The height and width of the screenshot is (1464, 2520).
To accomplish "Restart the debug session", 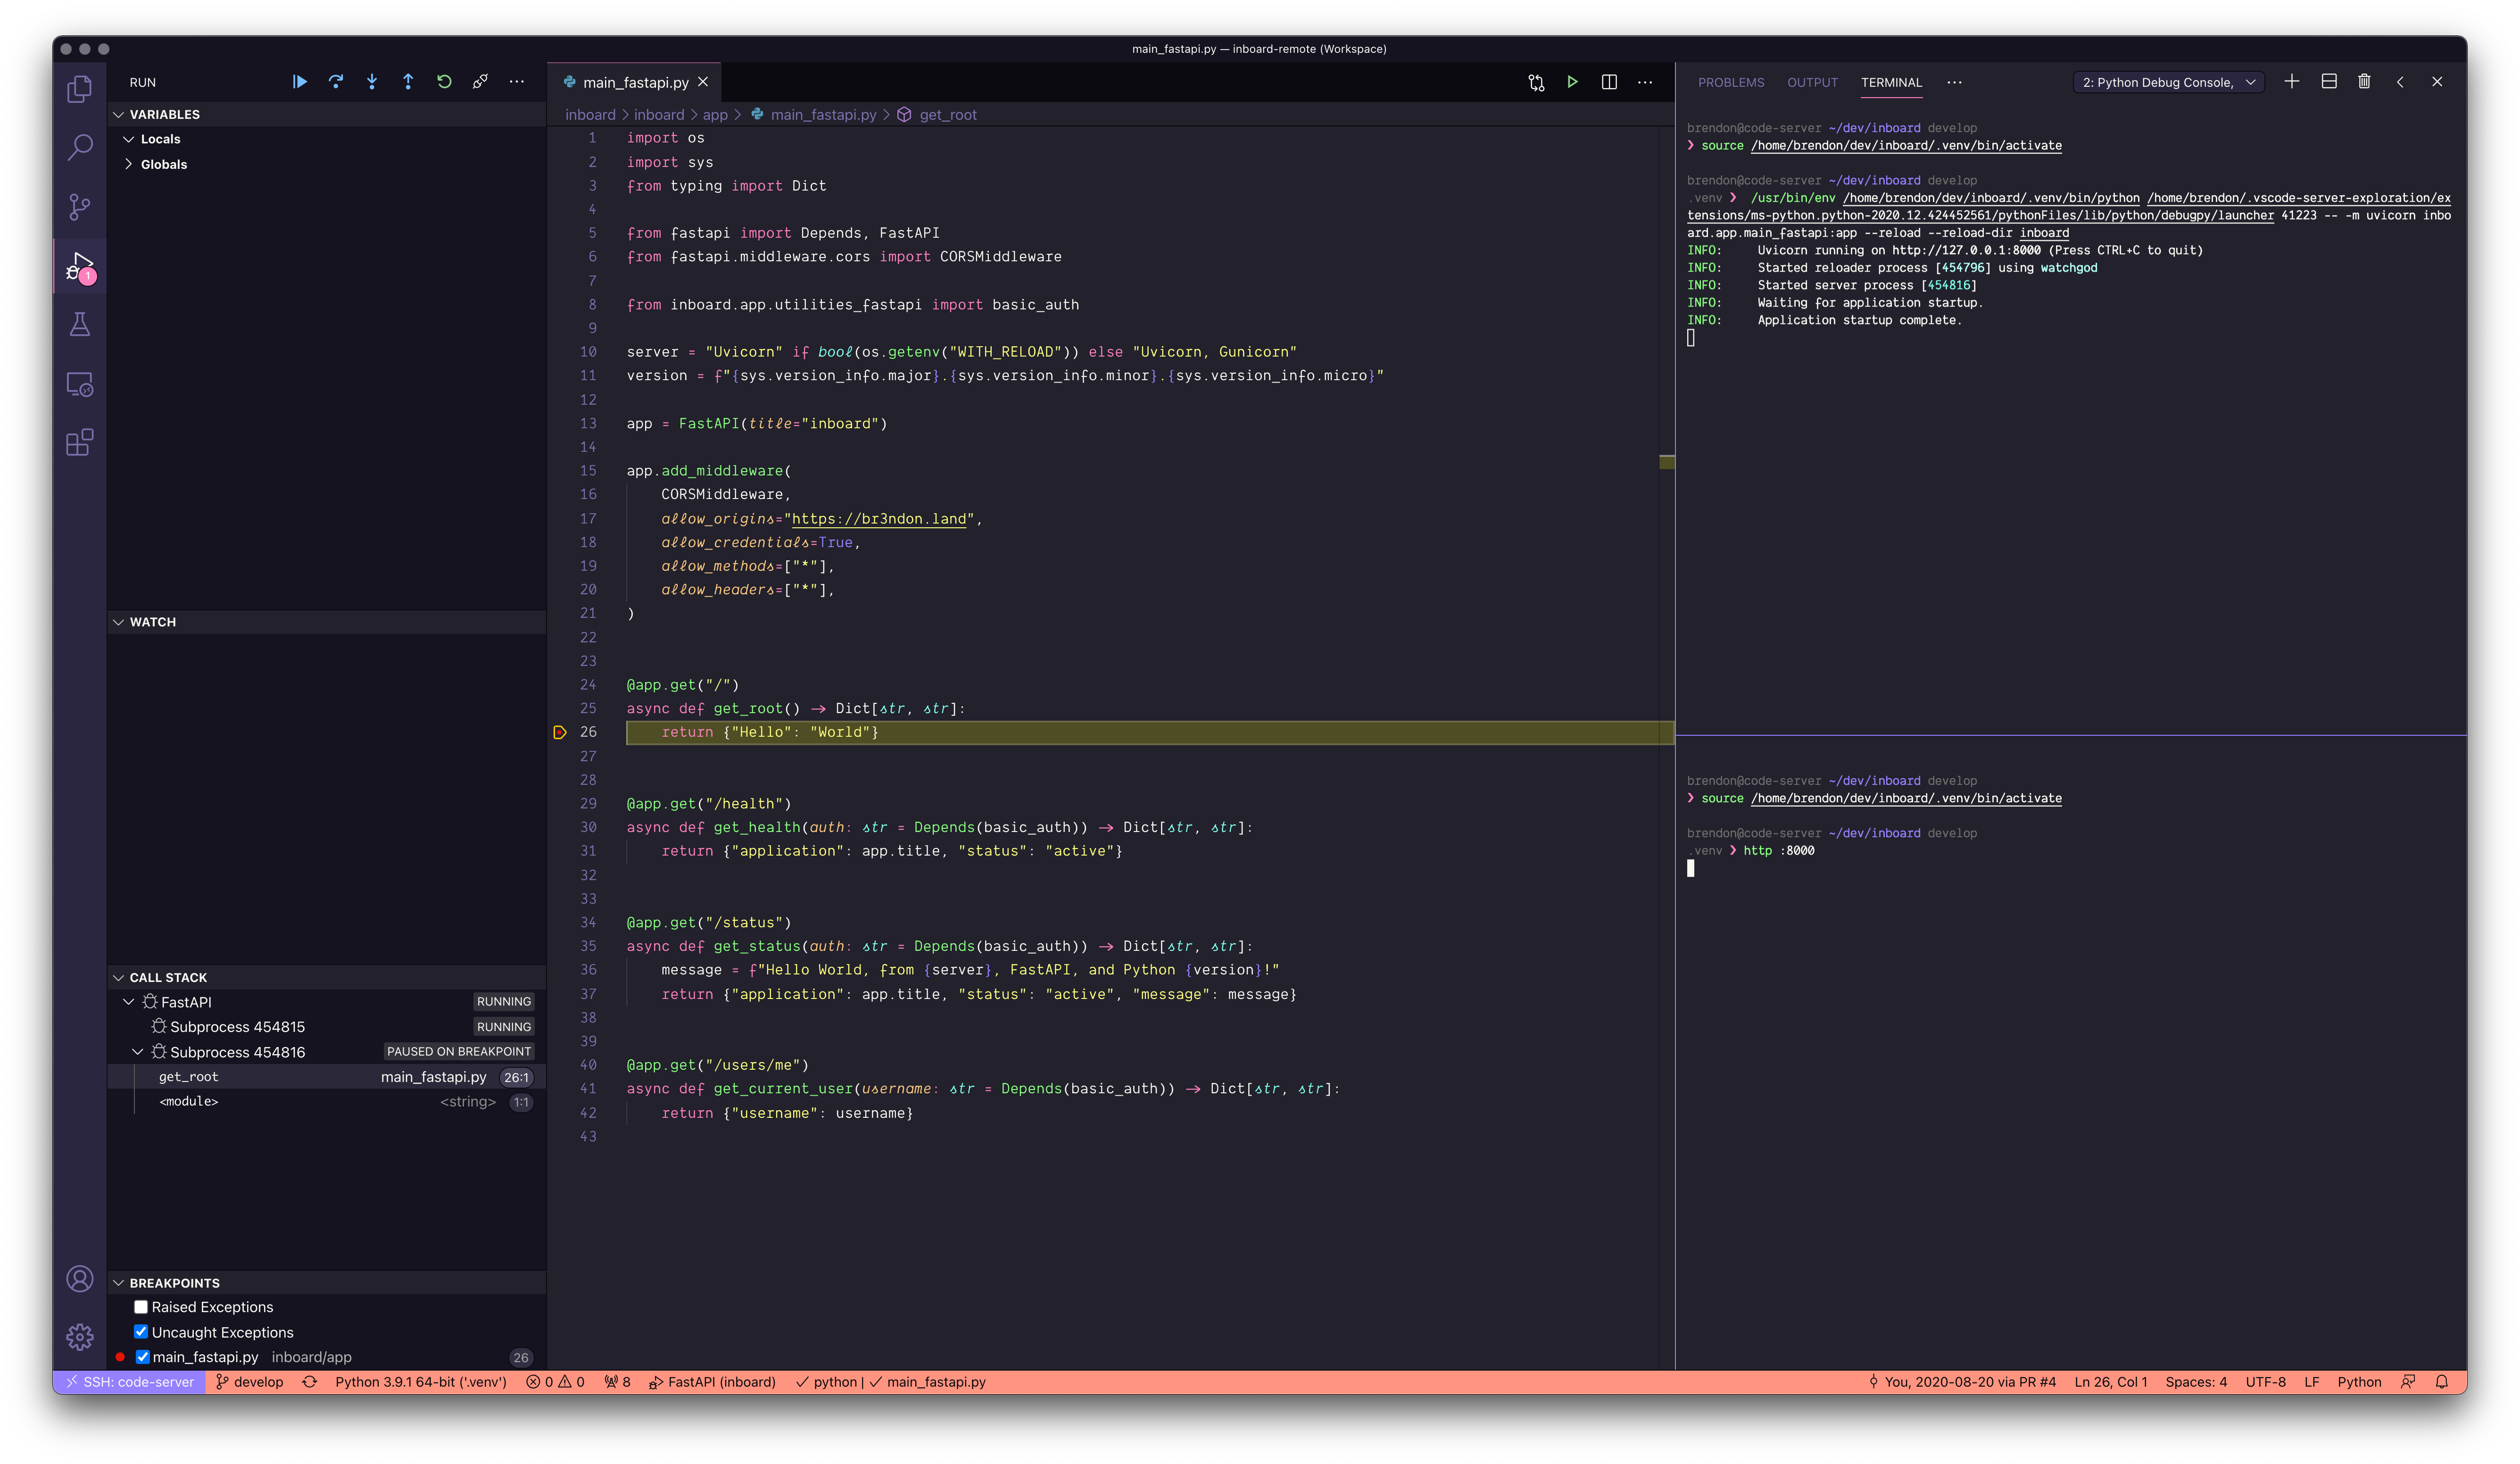I will [444, 82].
